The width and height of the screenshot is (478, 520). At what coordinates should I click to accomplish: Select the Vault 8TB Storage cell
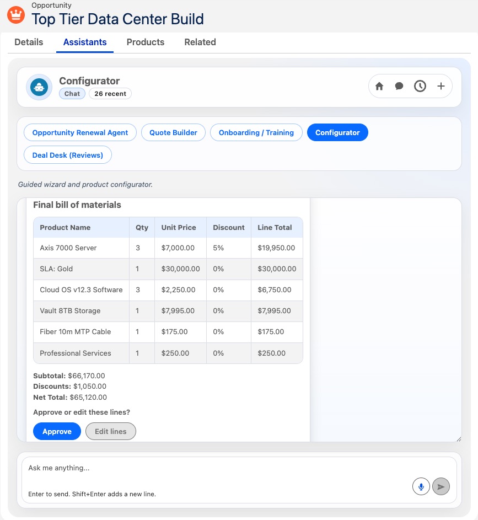pyautogui.click(x=81, y=311)
